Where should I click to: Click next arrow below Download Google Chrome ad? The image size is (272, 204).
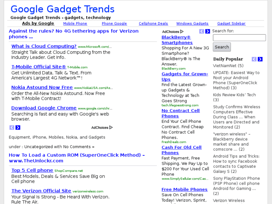tap(18, 128)
